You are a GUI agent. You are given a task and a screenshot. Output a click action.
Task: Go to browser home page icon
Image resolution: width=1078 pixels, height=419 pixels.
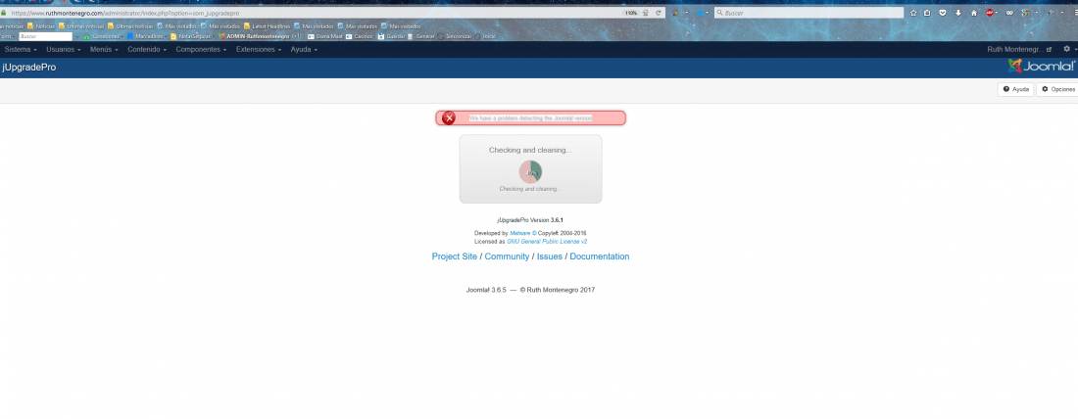point(974,13)
